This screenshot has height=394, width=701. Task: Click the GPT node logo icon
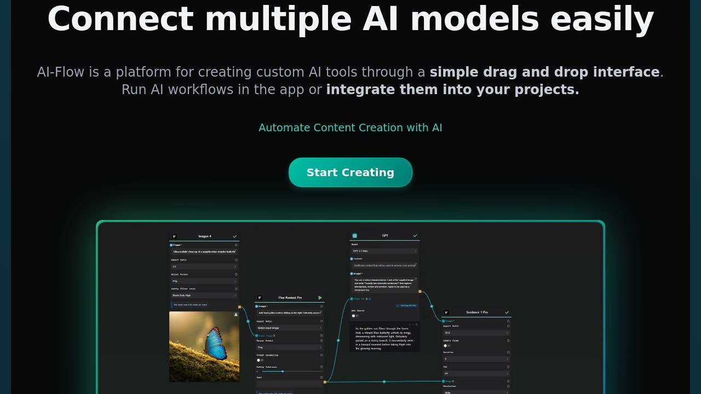[354, 236]
